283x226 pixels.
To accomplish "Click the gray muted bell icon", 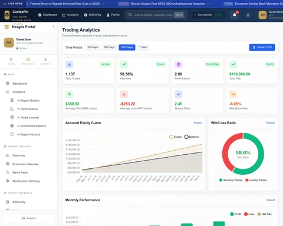I will pyautogui.click(x=248, y=15).
